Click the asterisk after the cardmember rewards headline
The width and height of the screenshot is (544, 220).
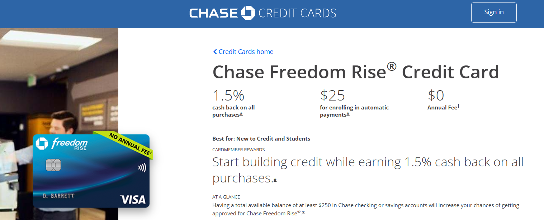[275, 180]
